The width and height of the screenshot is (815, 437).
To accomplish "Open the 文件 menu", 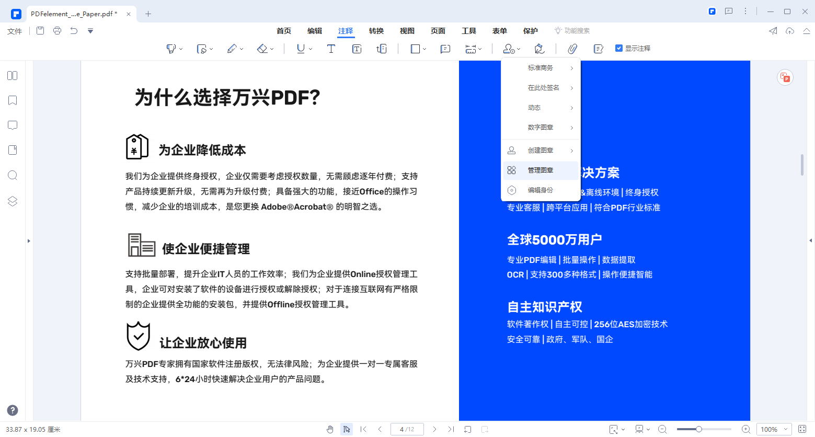I will (14, 31).
